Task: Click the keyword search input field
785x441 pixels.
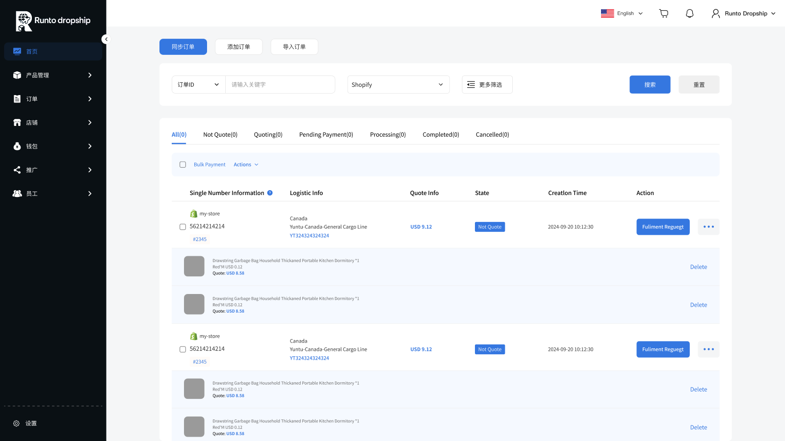Action: pyautogui.click(x=280, y=84)
